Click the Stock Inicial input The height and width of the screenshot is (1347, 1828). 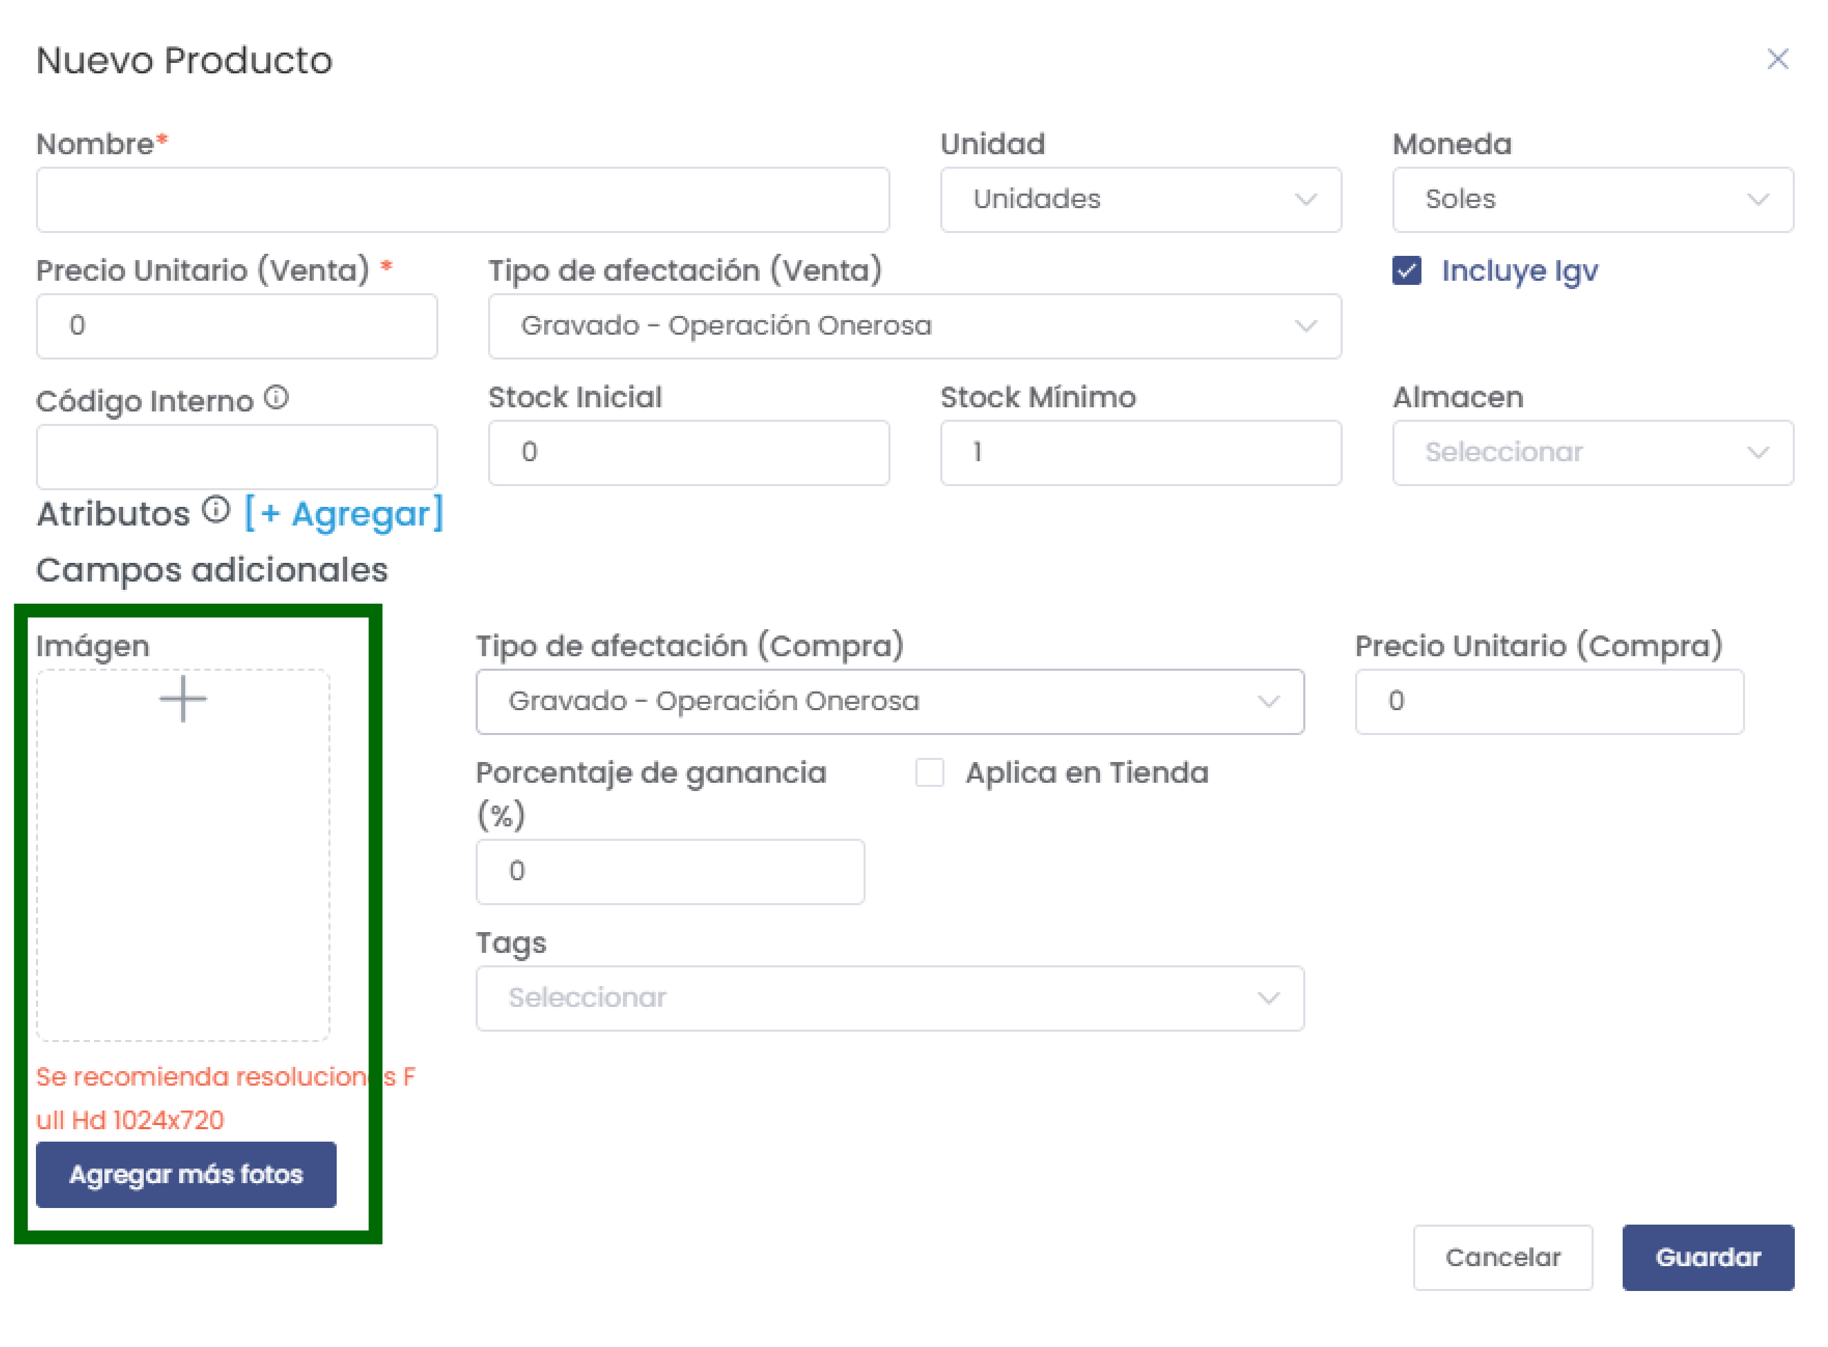[x=688, y=452]
